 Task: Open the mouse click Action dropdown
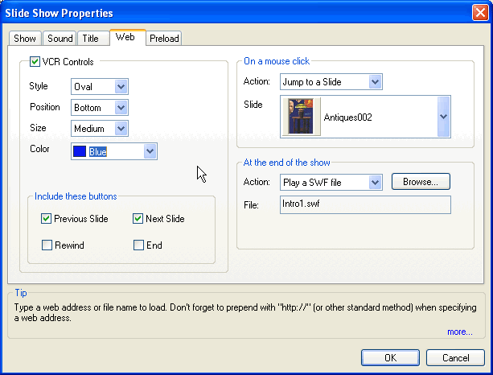pos(331,82)
